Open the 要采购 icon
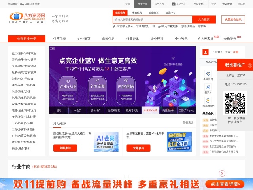The width and height of the screenshot is (253, 190). (x=208, y=87)
